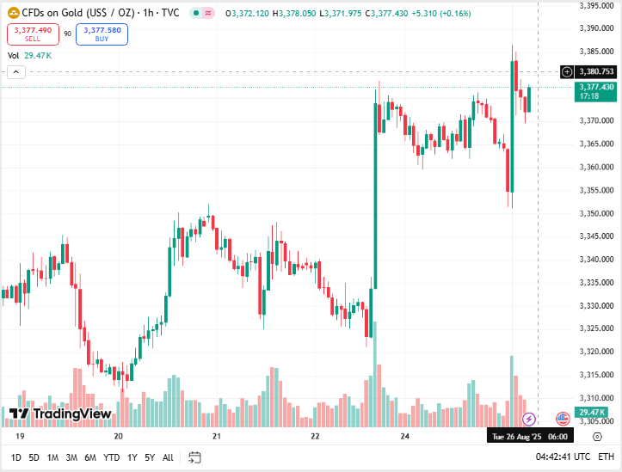Click the plus icon beside 3,380.753
The height and width of the screenshot is (472, 622).
click(566, 72)
